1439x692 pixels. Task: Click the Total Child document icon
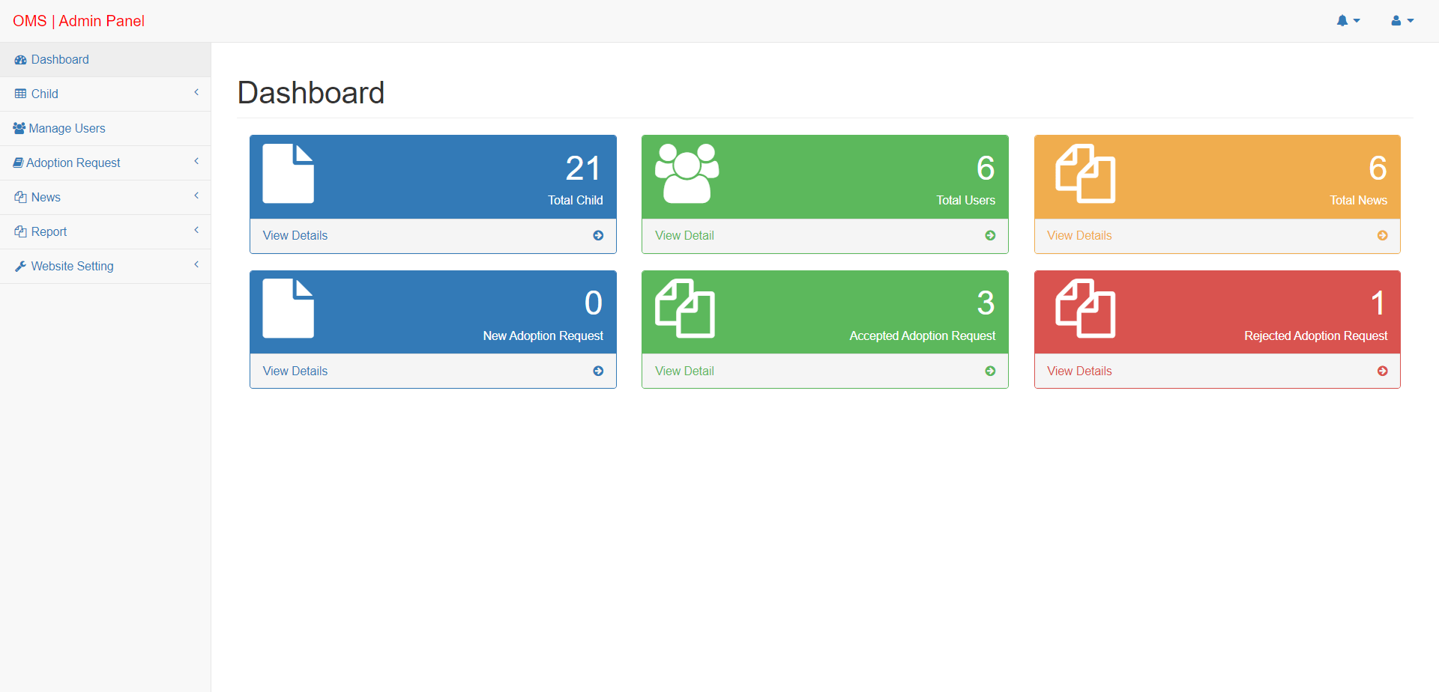(289, 174)
